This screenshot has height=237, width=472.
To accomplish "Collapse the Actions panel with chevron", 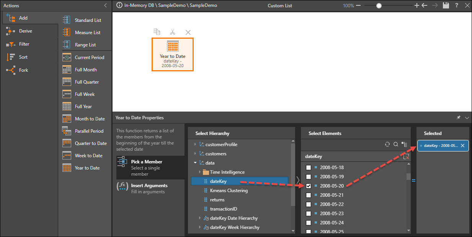I will click(x=106, y=6).
